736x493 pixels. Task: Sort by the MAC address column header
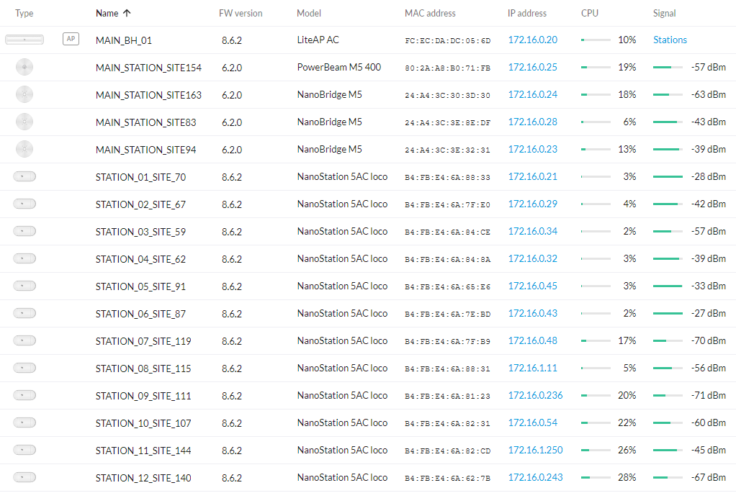tap(430, 13)
